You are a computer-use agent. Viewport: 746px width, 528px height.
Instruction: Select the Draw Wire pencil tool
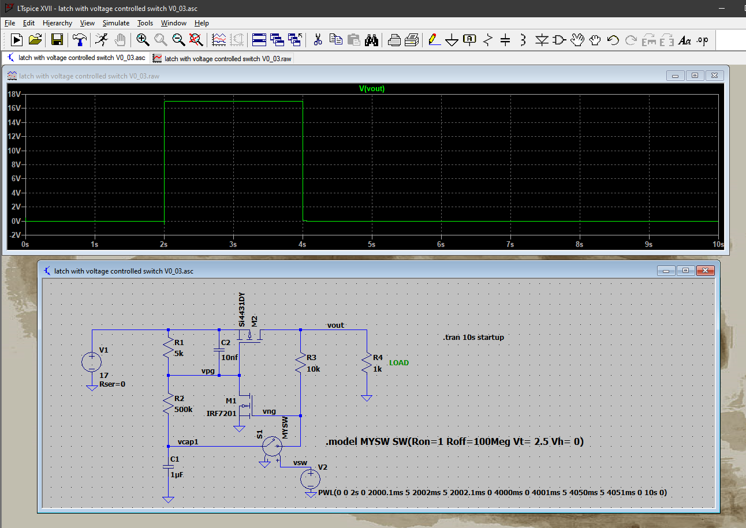434,40
